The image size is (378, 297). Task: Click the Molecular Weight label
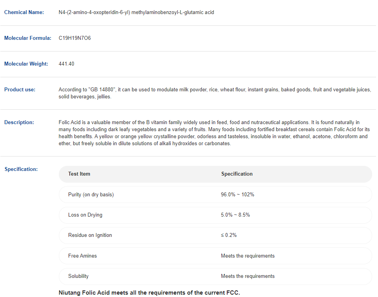tap(26, 64)
